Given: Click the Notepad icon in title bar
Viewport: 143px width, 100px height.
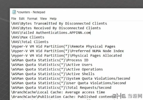Looking at the screenshot, I should pos(14,12).
